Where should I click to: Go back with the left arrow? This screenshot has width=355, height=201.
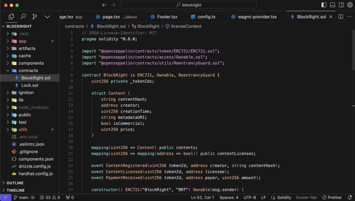[104, 5]
